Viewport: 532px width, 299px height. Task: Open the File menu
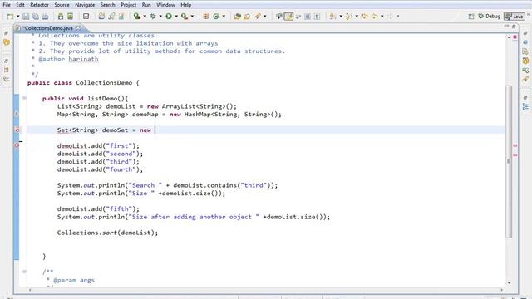[7, 5]
